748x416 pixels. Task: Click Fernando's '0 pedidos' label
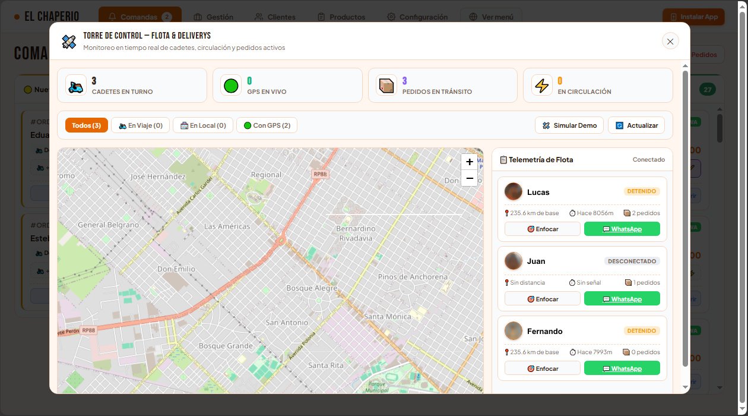point(642,352)
